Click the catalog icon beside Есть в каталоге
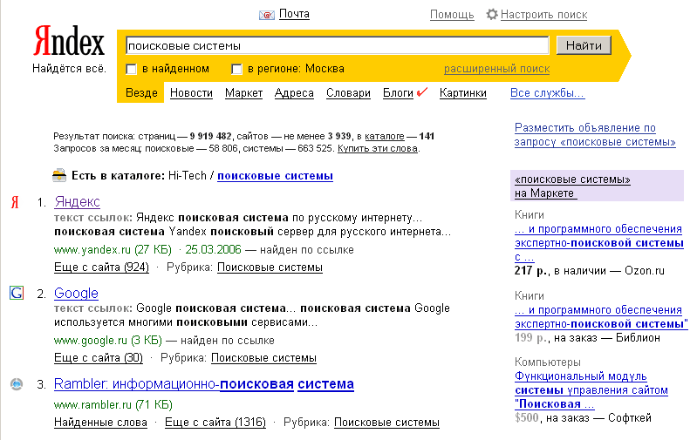 pos(59,176)
